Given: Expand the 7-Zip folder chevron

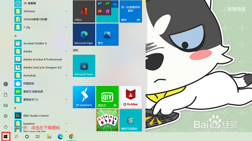Looking at the screenshot, I should 66,27.
